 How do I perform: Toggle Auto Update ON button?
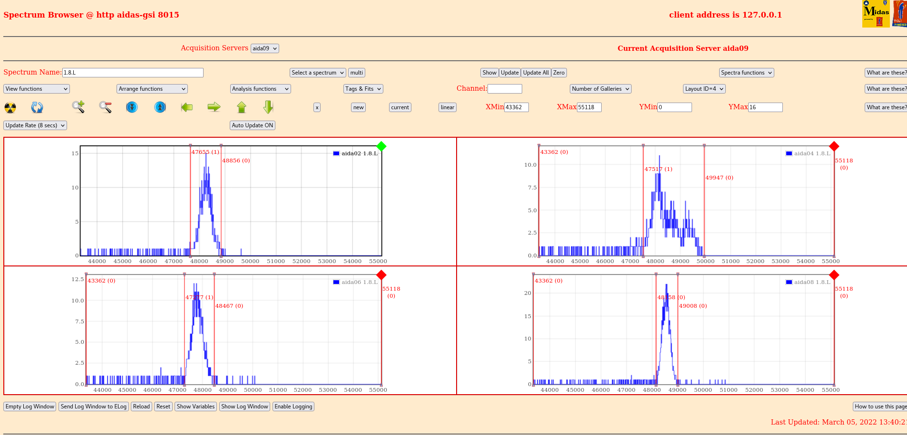(x=253, y=125)
